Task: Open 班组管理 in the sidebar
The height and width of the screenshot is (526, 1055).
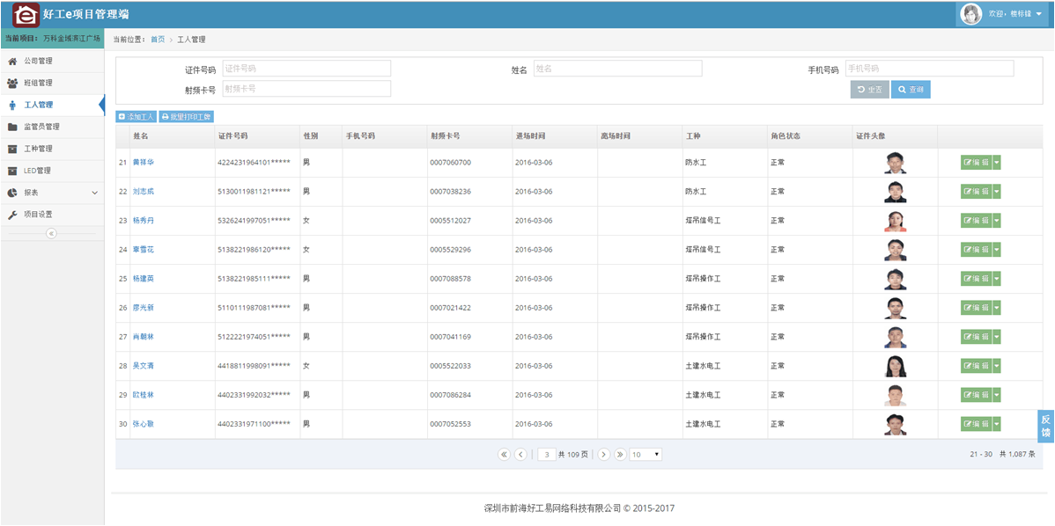Action: 38,83
